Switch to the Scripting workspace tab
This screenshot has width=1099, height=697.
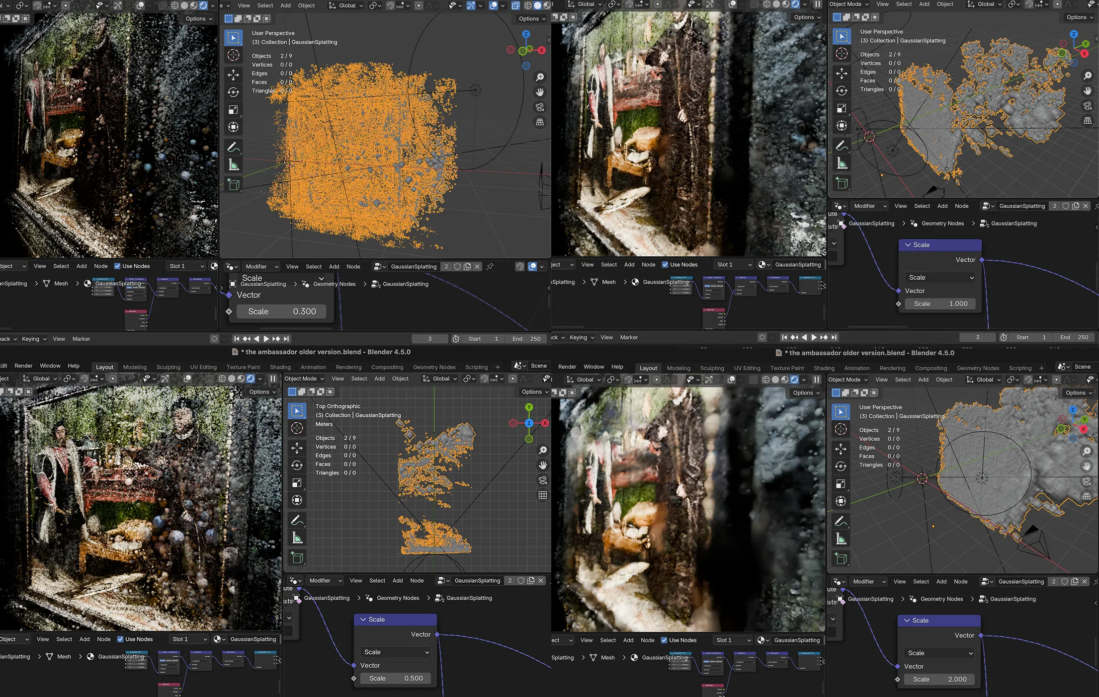[476, 367]
